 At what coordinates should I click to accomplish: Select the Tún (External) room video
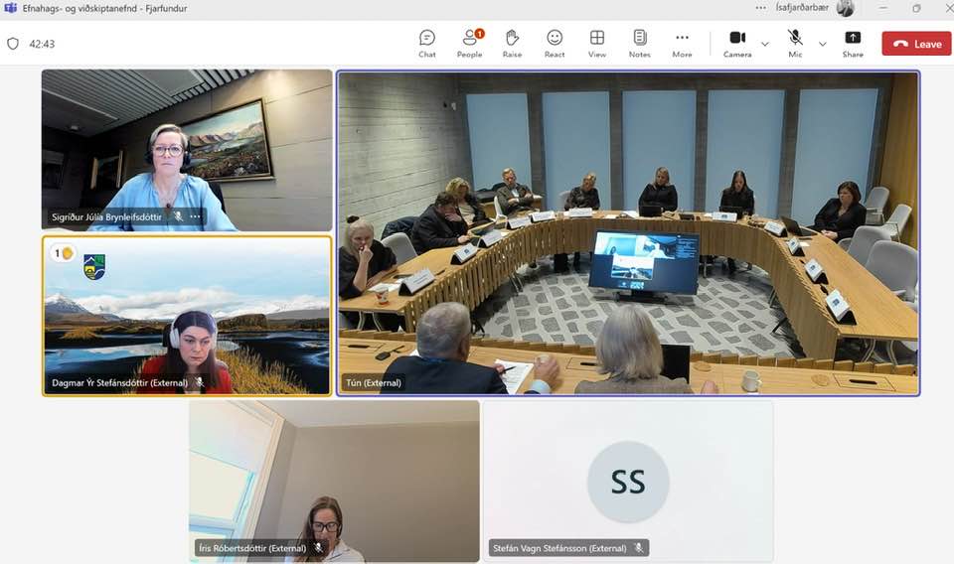628,233
